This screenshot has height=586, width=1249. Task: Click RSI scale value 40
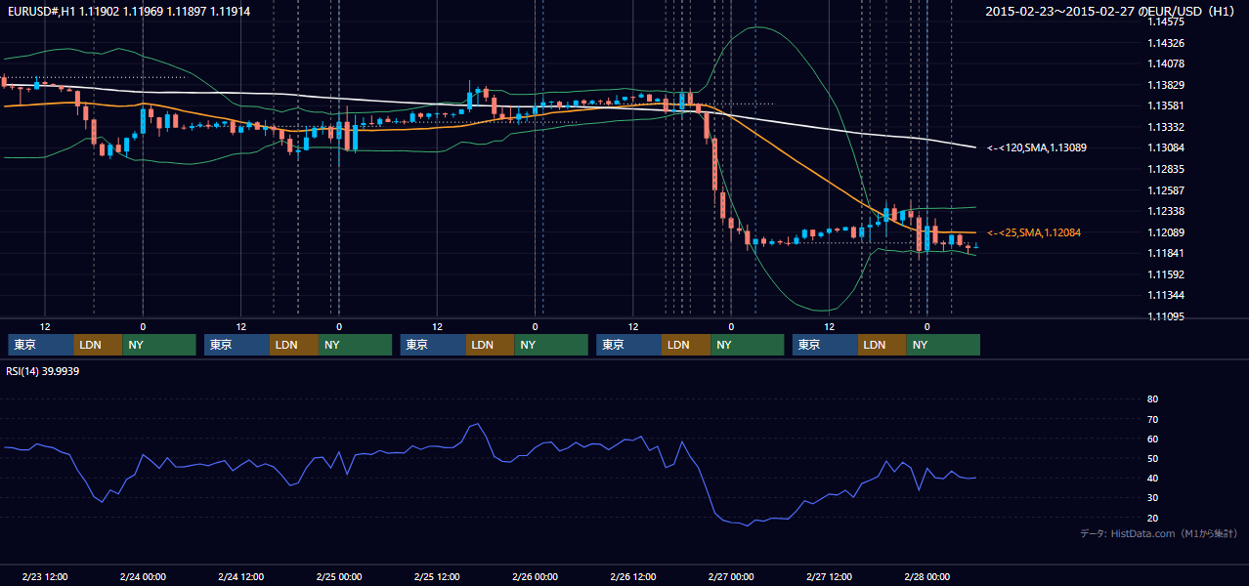(1152, 478)
